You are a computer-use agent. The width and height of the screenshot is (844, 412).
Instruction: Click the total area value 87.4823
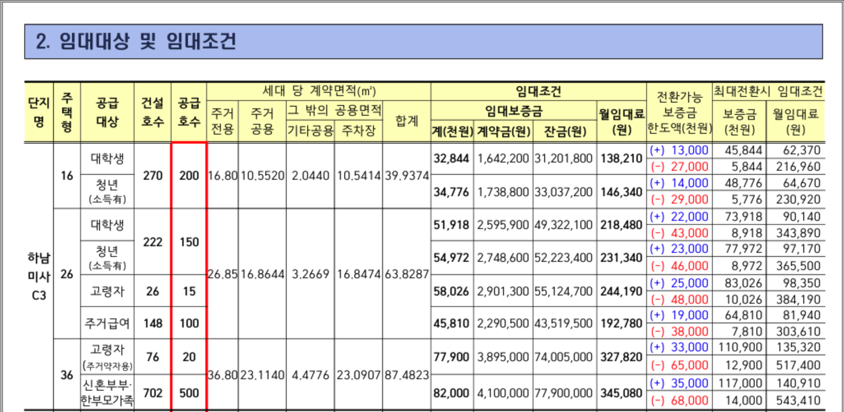click(406, 375)
